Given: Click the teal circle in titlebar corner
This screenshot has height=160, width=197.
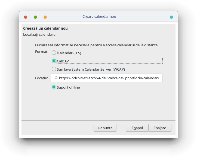Looking at the screenshot, I should [171, 17].
